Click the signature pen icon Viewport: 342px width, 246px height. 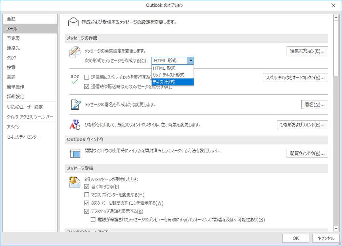point(75,104)
